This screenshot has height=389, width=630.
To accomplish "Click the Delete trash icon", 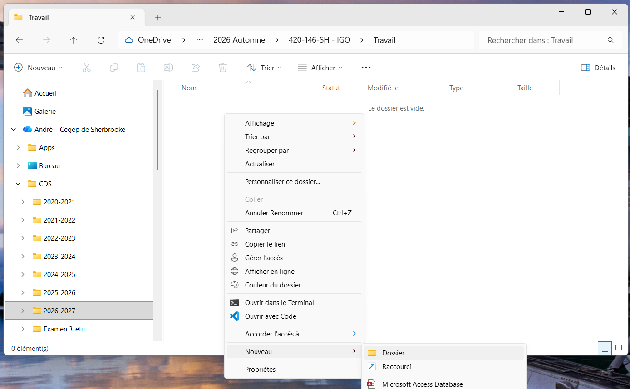I will (223, 68).
